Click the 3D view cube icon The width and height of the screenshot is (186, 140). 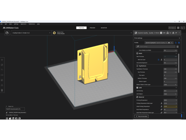[7, 118]
